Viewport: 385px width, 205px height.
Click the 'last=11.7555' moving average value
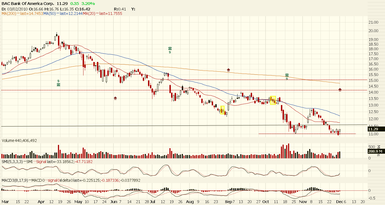point(111,13)
